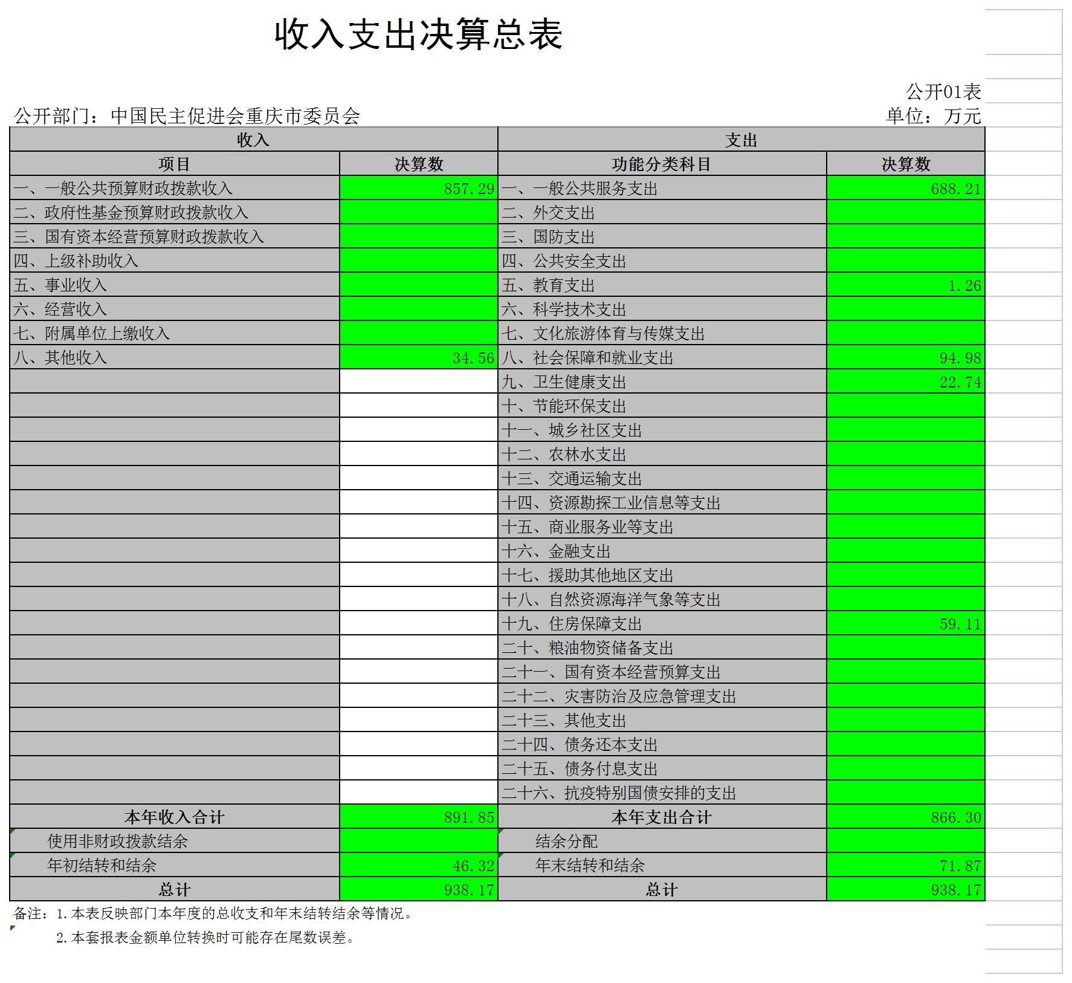Select cell 一、一般公共服务支出
Screen dimensions: 1072x983
coord(662,188)
